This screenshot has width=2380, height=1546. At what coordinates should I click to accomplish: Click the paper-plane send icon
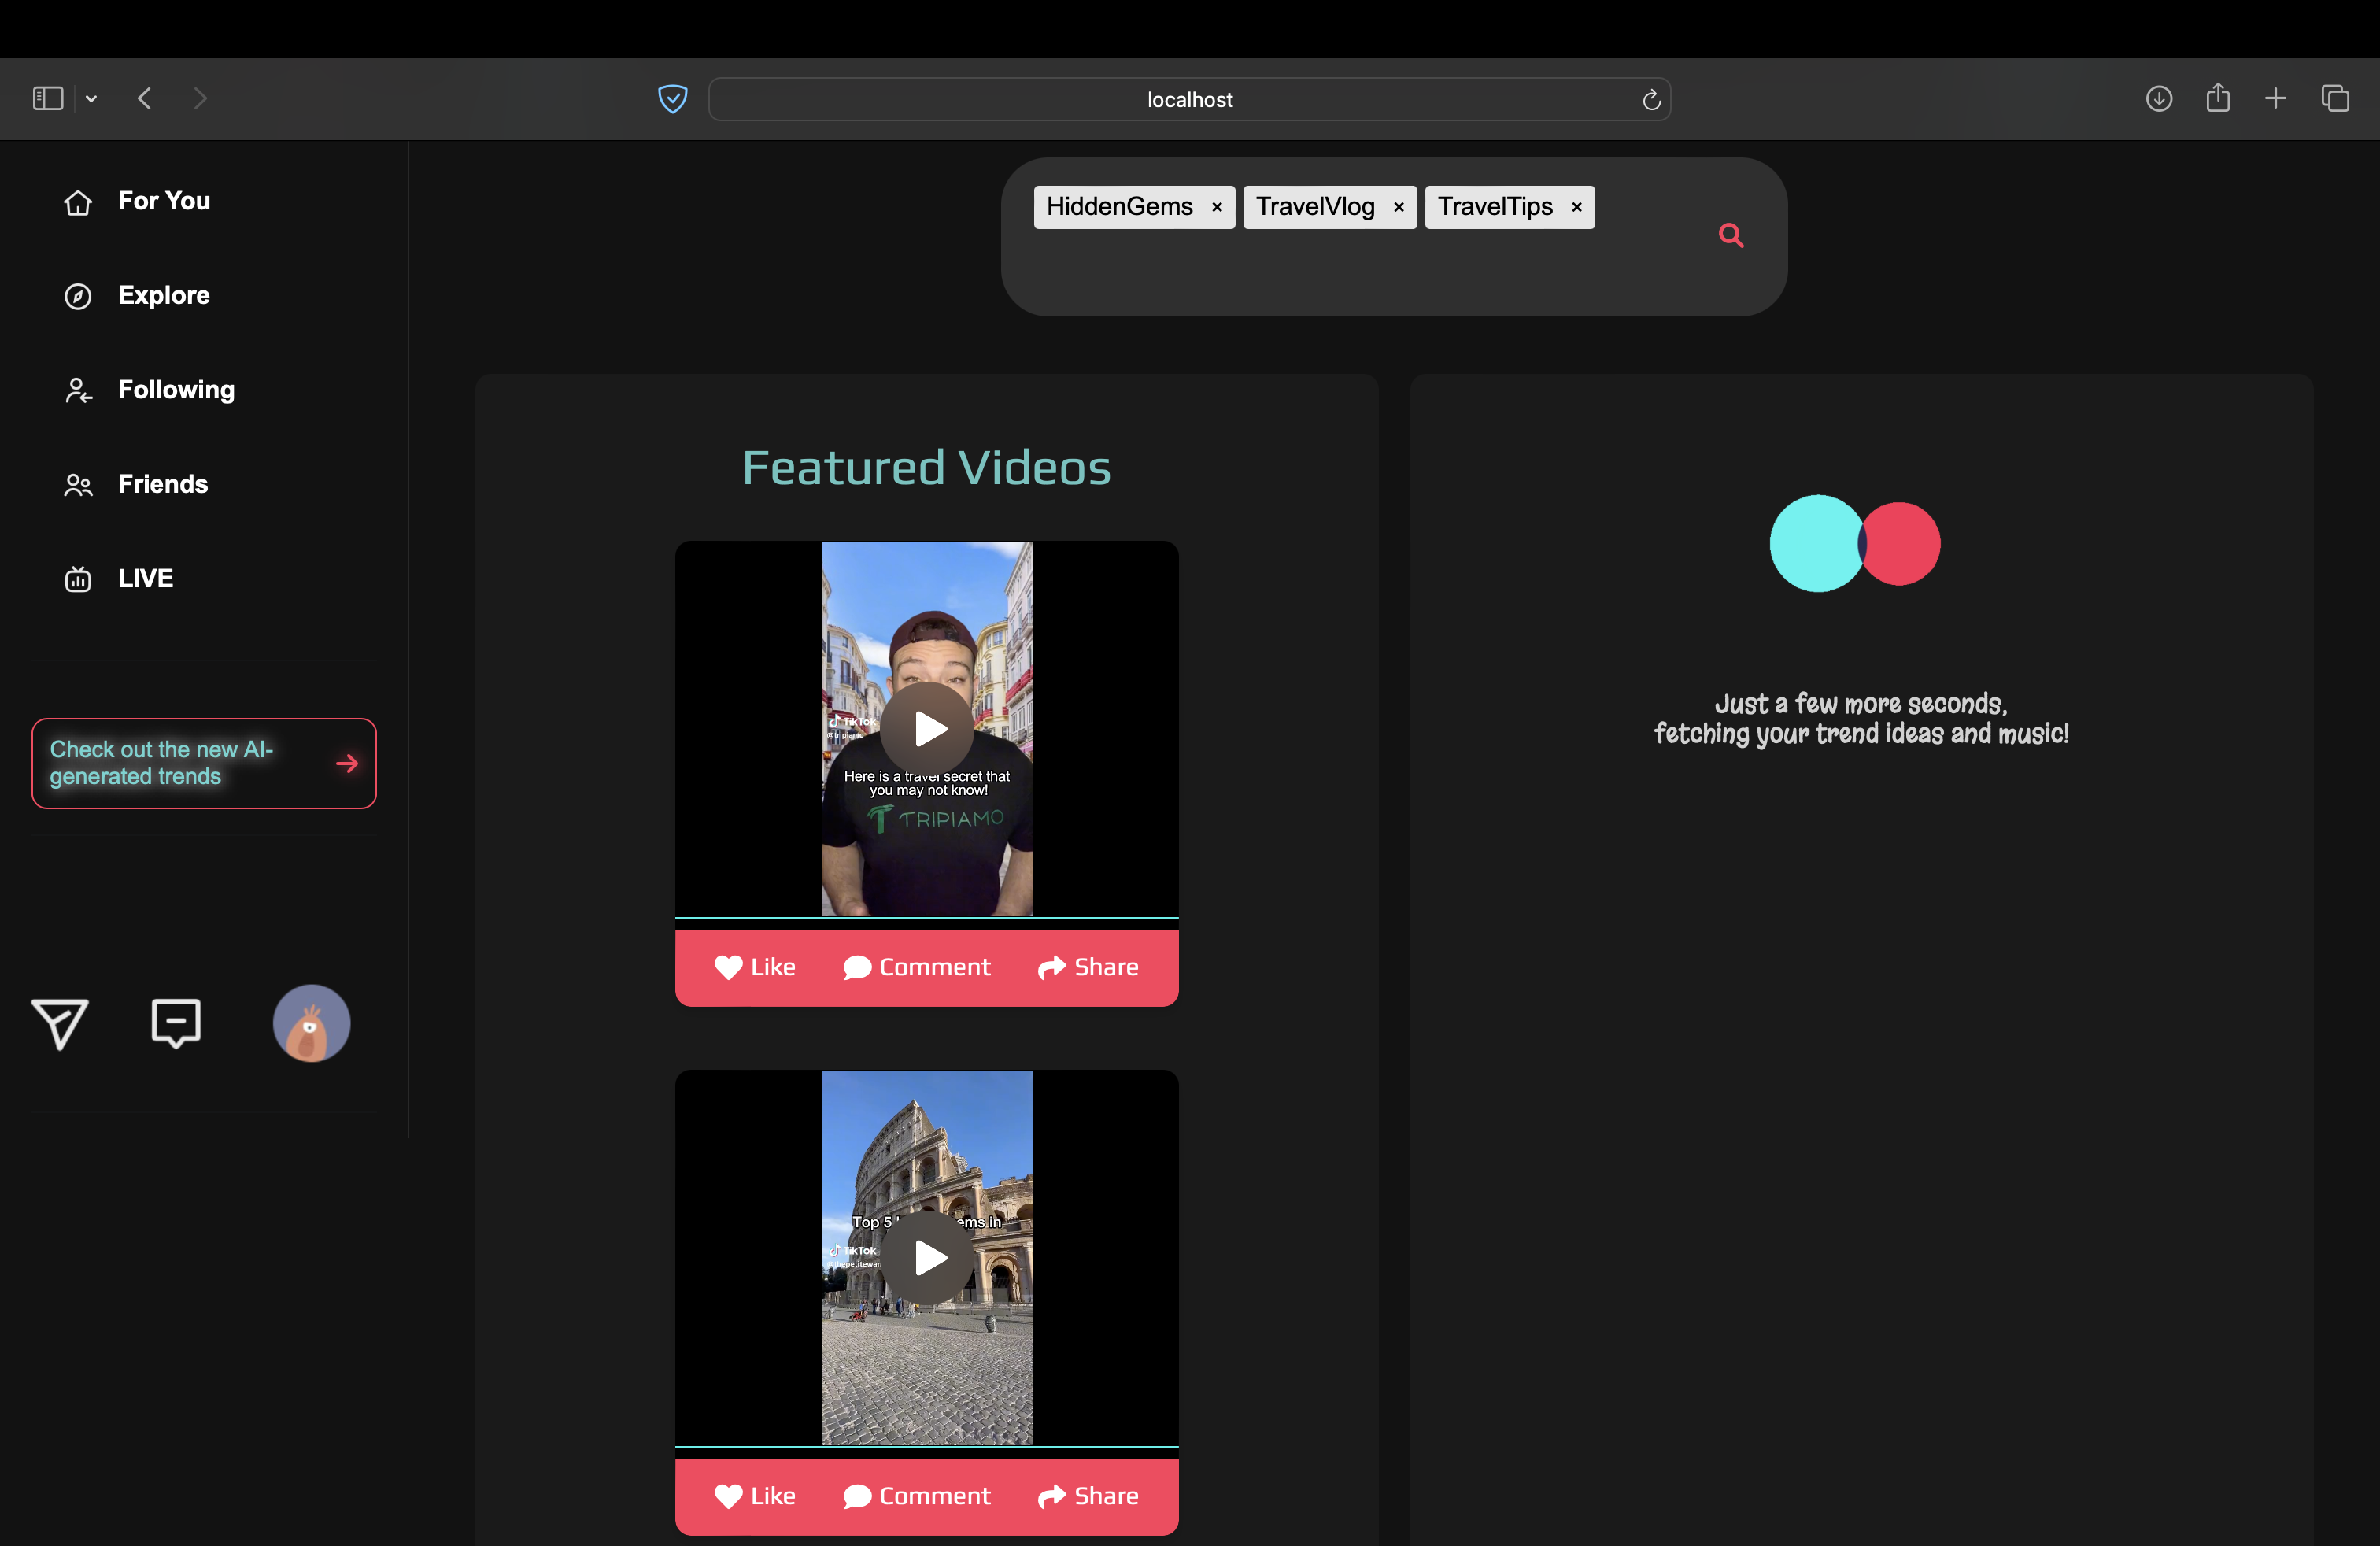tap(60, 1023)
